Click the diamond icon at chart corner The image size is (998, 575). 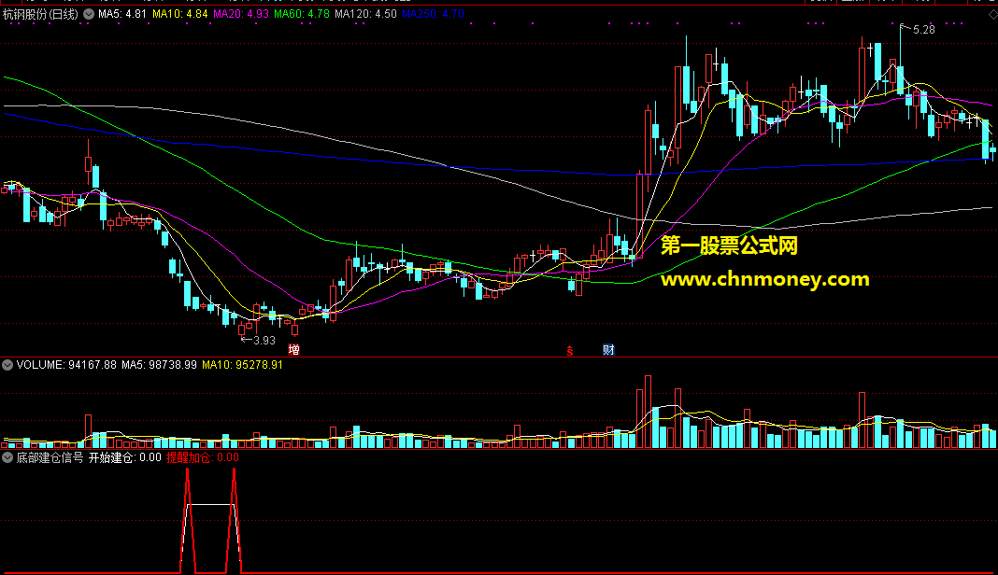(993, 14)
